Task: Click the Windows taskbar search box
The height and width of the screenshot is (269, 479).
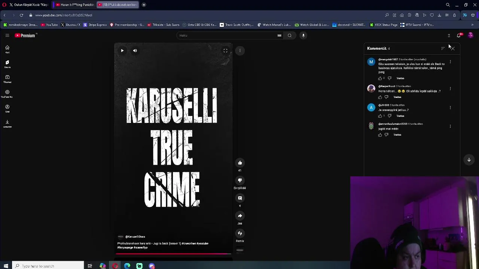Action: coord(48,266)
